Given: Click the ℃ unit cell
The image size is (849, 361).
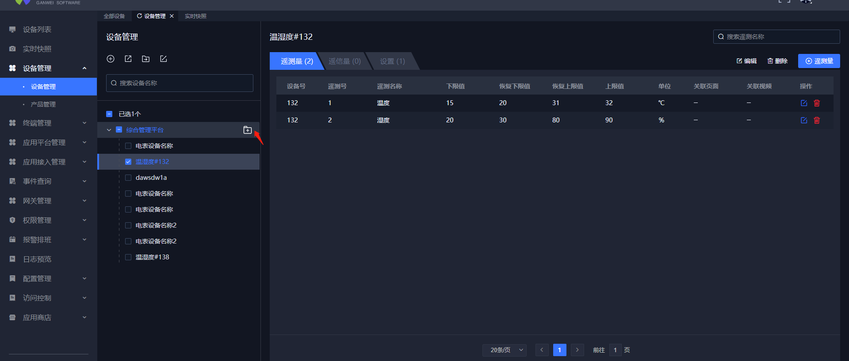Looking at the screenshot, I should (x=662, y=103).
